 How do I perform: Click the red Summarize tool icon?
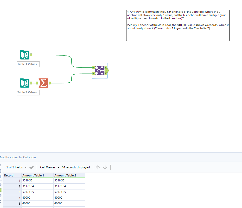(43, 83)
